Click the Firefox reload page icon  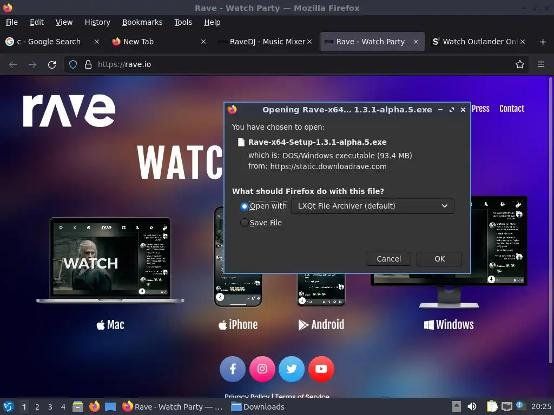point(52,65)
